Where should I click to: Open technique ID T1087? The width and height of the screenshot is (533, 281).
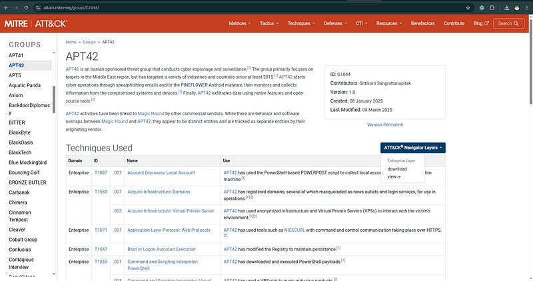point(101,172)
